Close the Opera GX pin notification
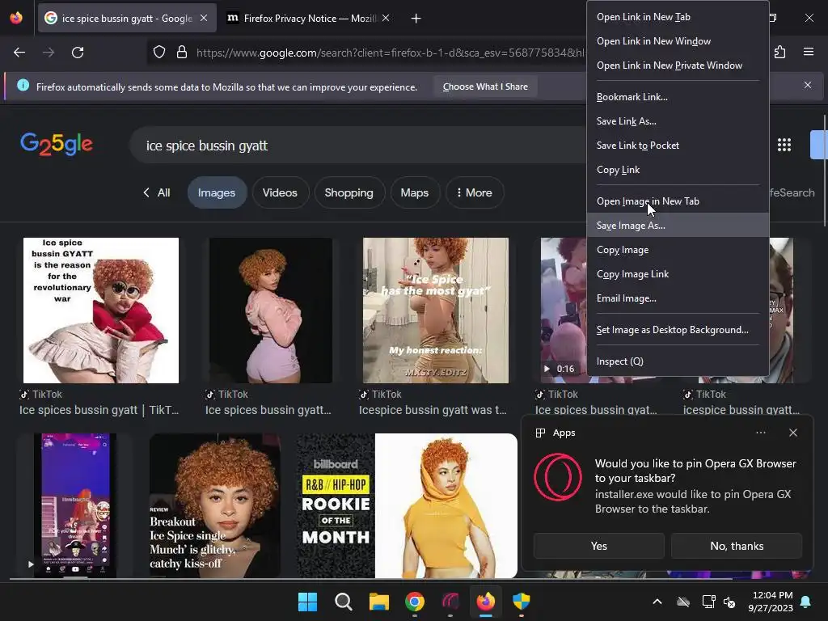Image resolution: width=828 pixels, height=621 pixels. (x=793, y=433)
